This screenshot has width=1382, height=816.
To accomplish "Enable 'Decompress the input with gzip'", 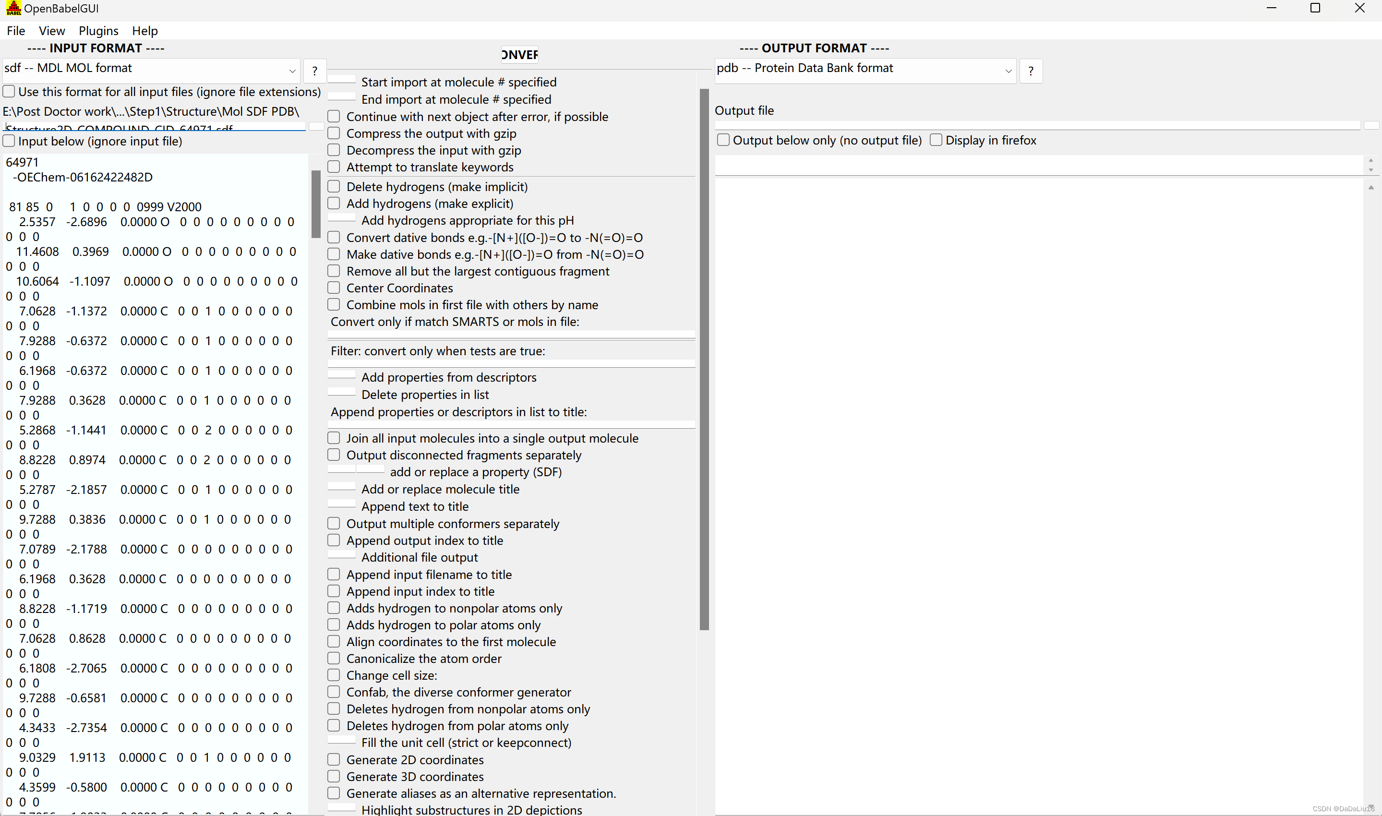I will (334, 150).
